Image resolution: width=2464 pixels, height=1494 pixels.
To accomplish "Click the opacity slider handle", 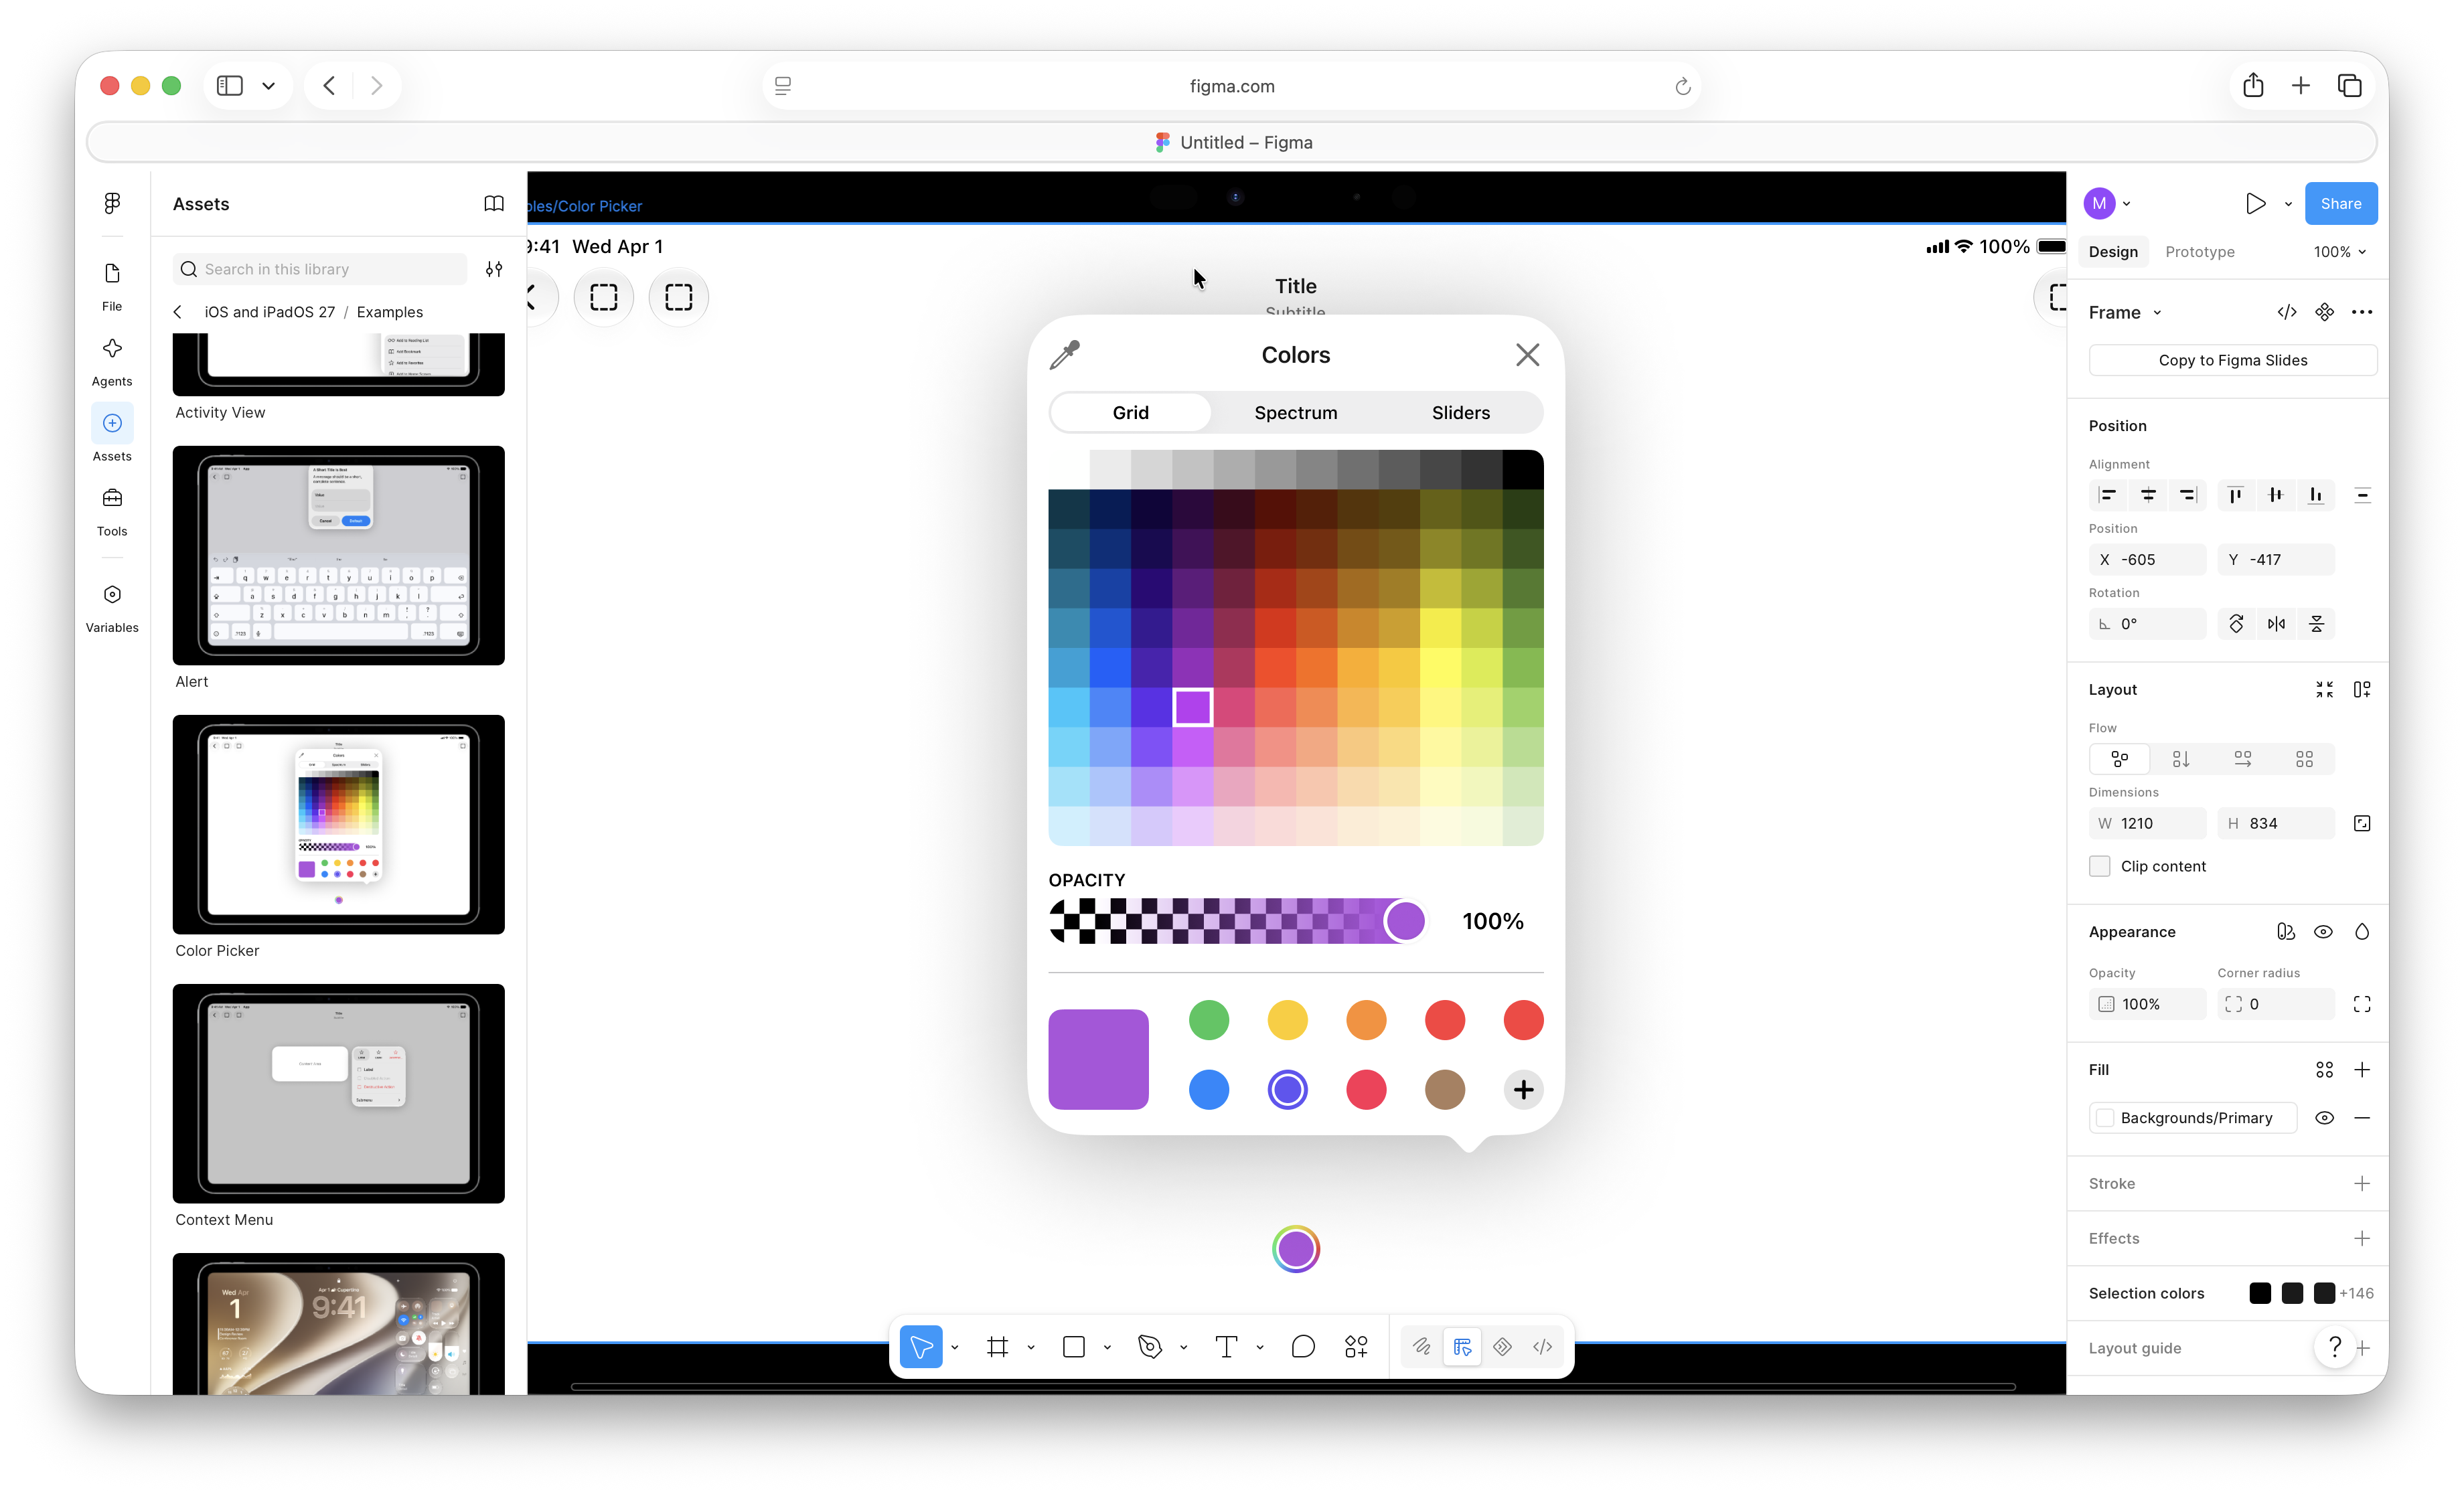I will pyautogui.click(x=1405, y=921).
